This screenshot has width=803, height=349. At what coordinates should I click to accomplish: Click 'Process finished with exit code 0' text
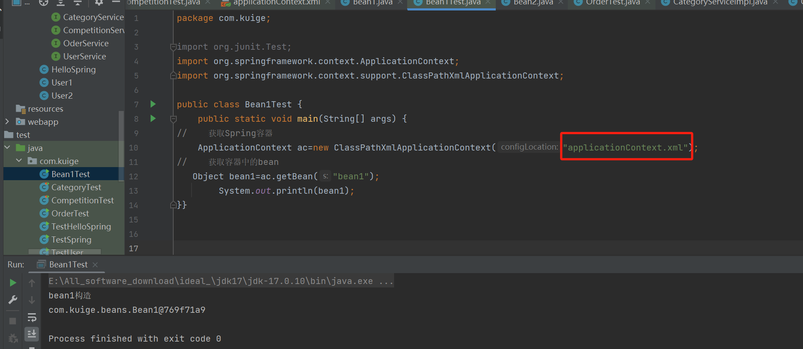(135, 339)
